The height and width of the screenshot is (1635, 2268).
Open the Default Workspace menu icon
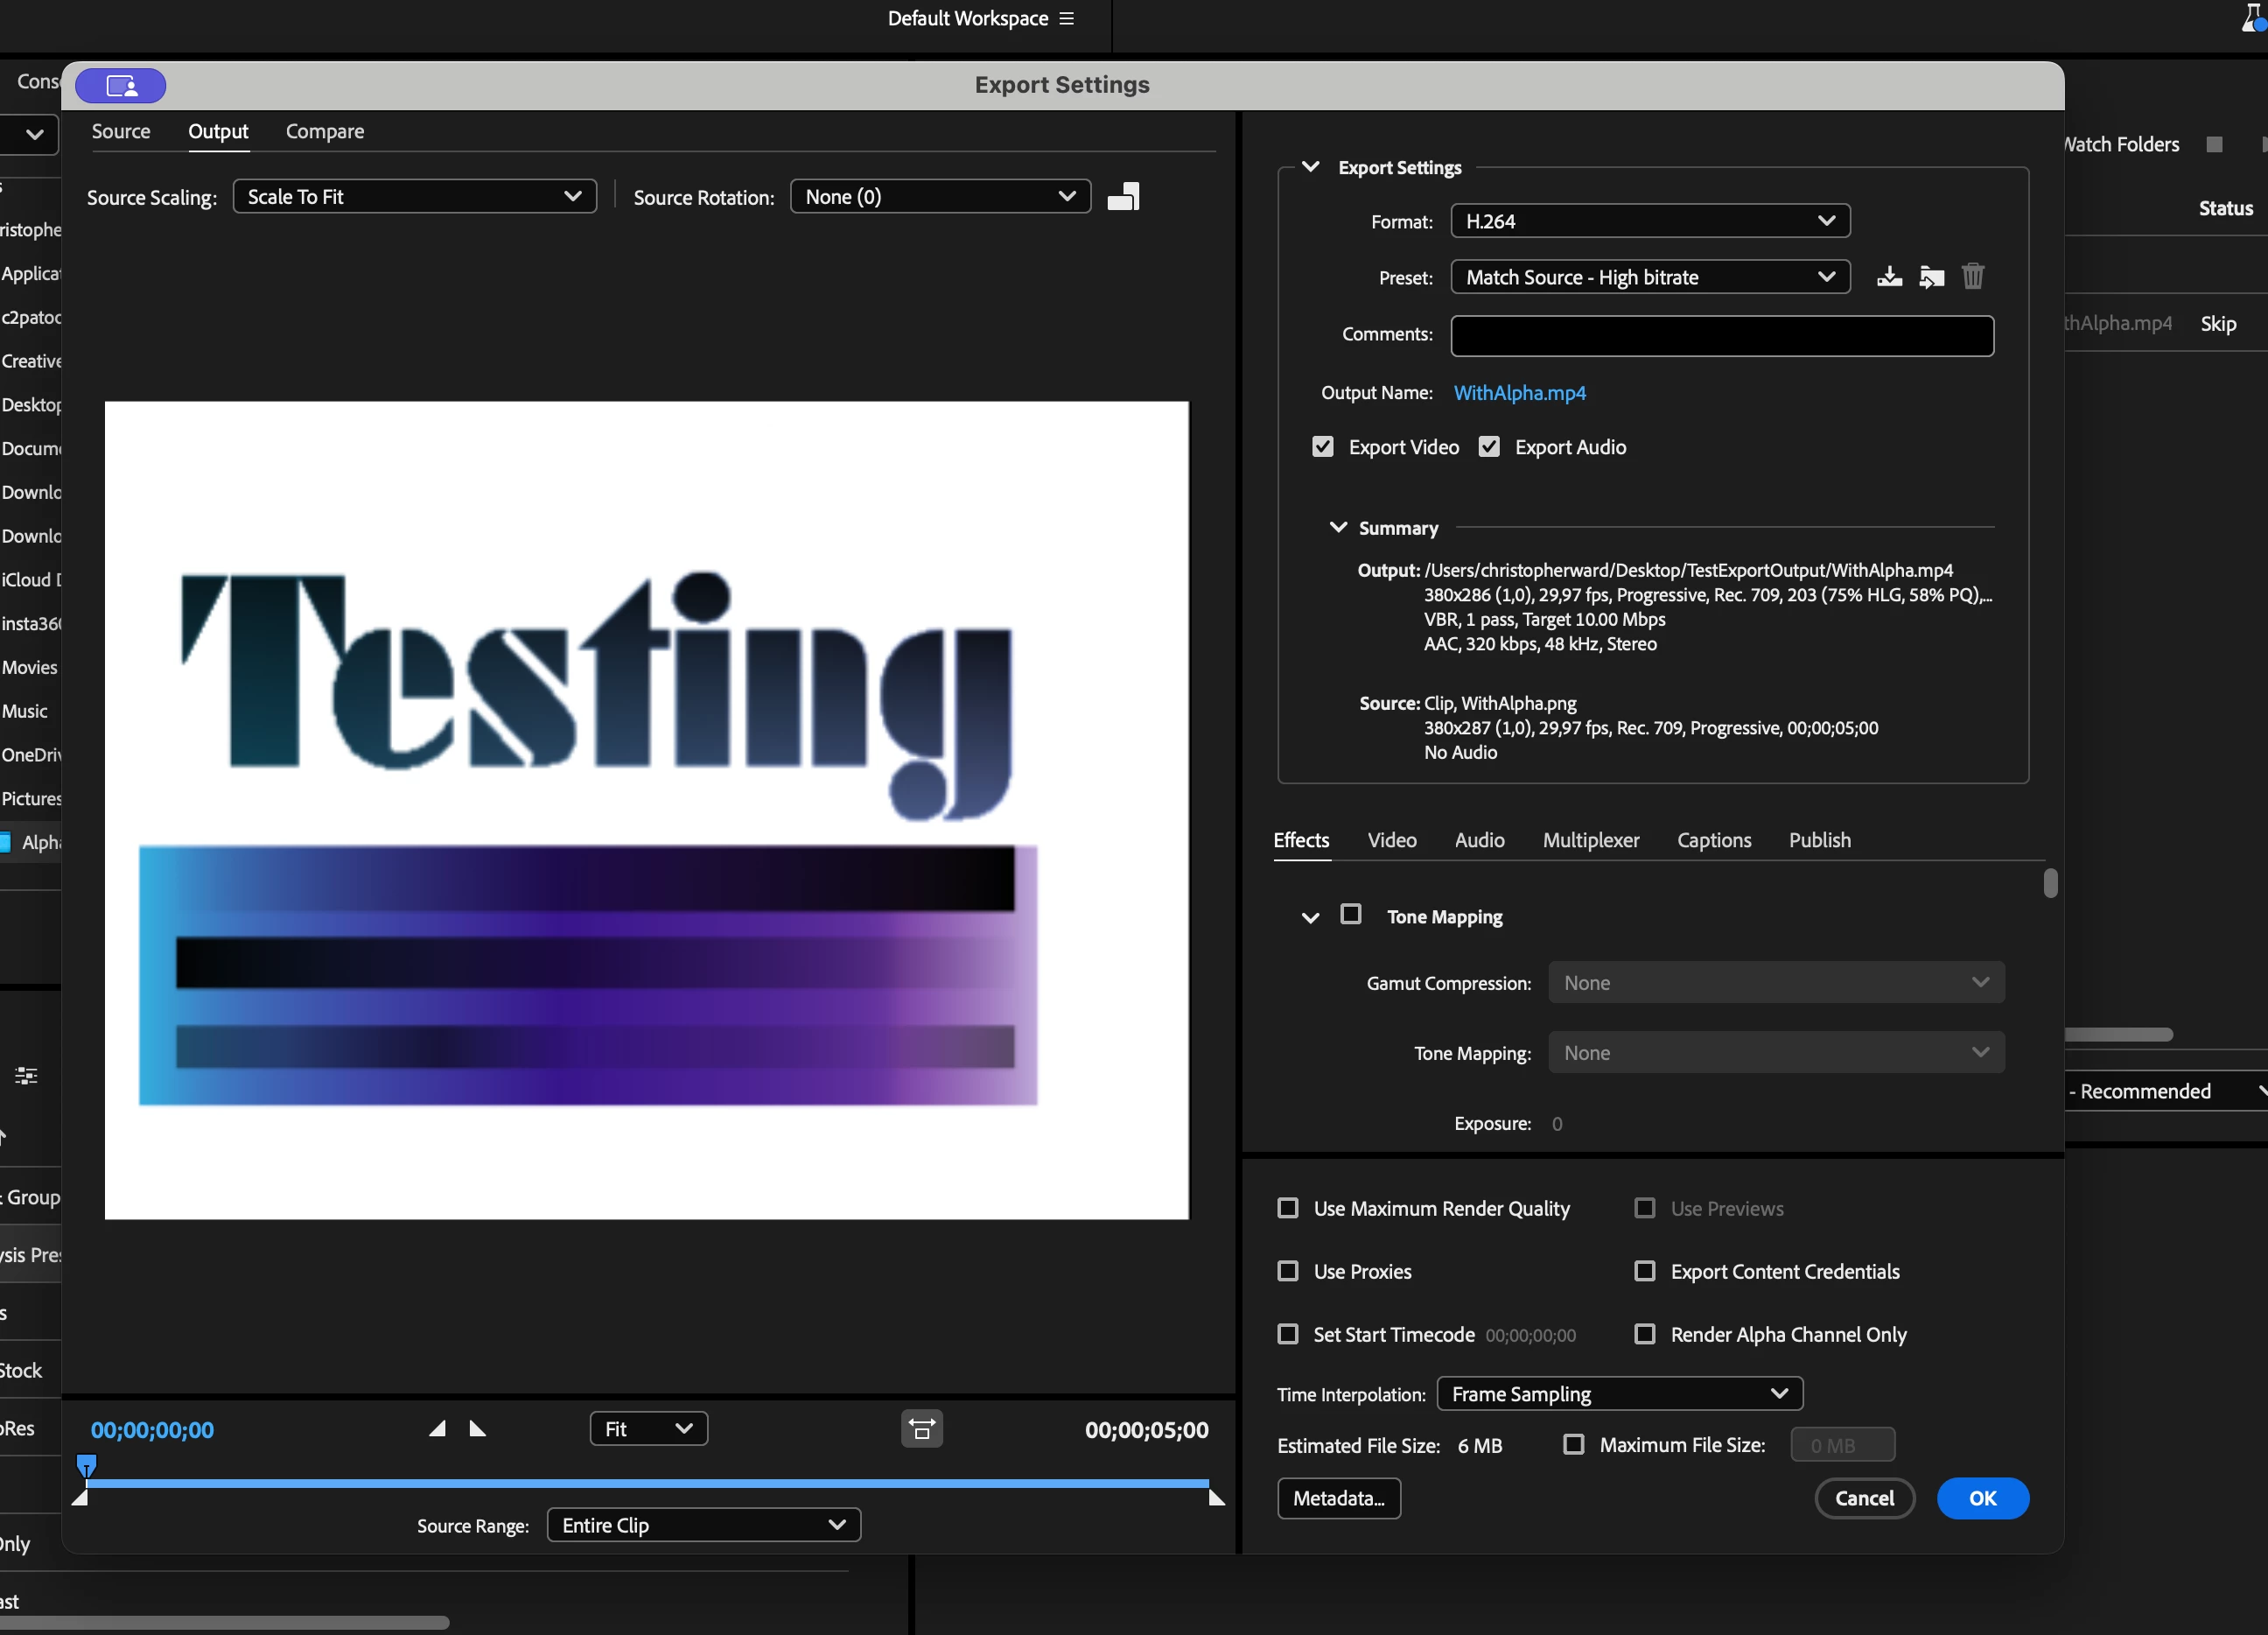click(x=1067, y=19)
